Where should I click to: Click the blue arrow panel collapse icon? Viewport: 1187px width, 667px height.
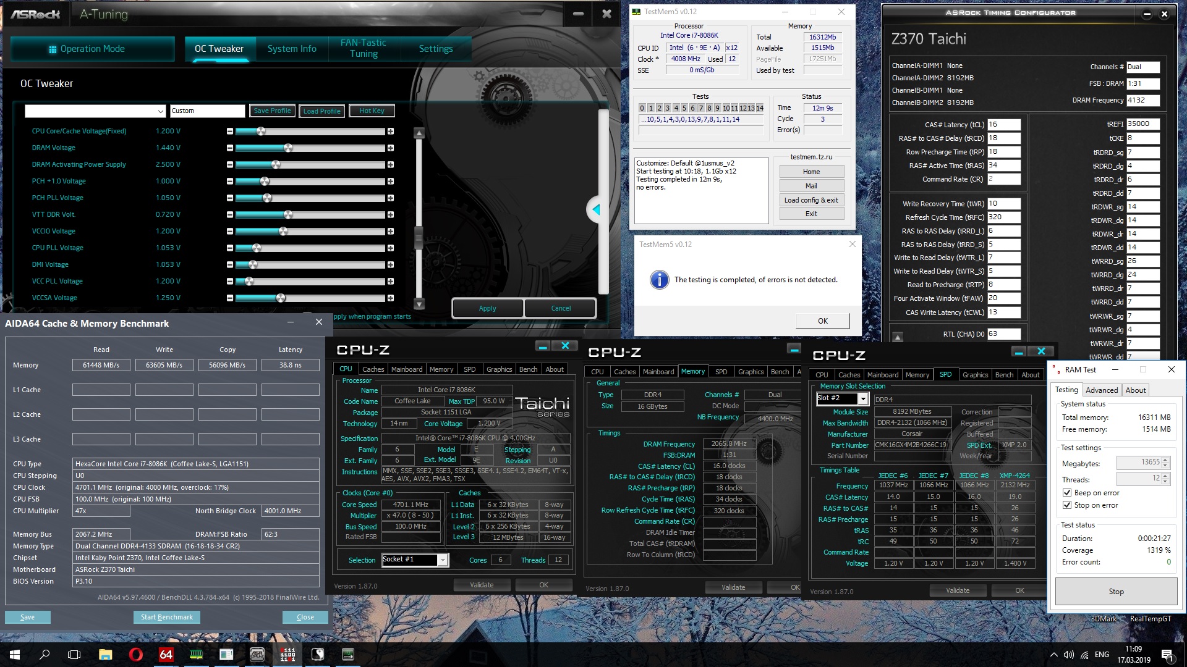[596, 210]
